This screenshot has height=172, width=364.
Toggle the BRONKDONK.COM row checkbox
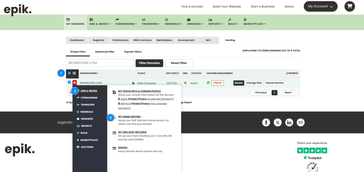[x=69, y=82]
